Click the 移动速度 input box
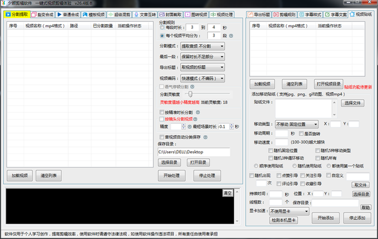Image resolution: width=378 pixels, height=239 pixels. coord(282,142)
